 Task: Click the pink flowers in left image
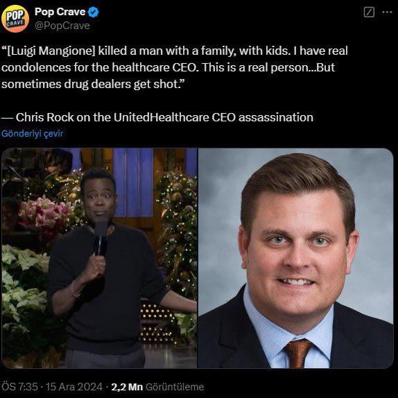(43, 211)
